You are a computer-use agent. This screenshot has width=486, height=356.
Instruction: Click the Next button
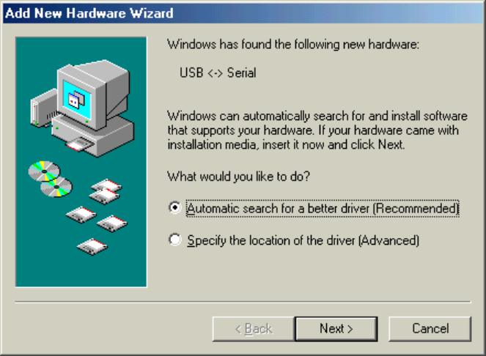click(x=336, y=329)
